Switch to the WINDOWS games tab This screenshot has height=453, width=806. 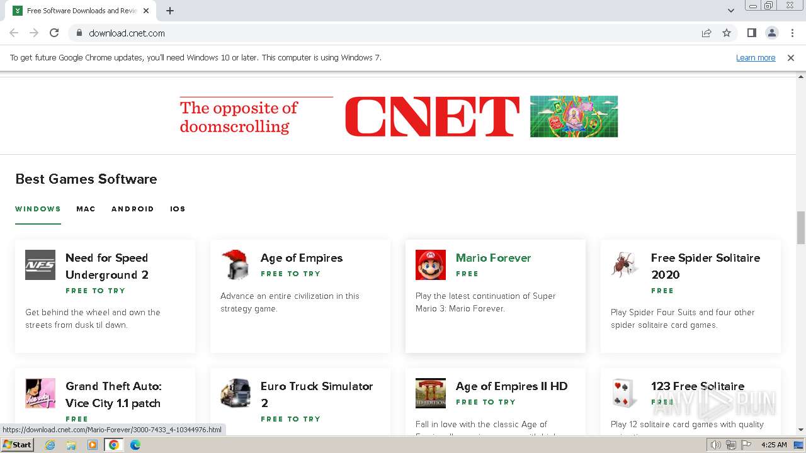pyautogui.click(x=38, y=209)
